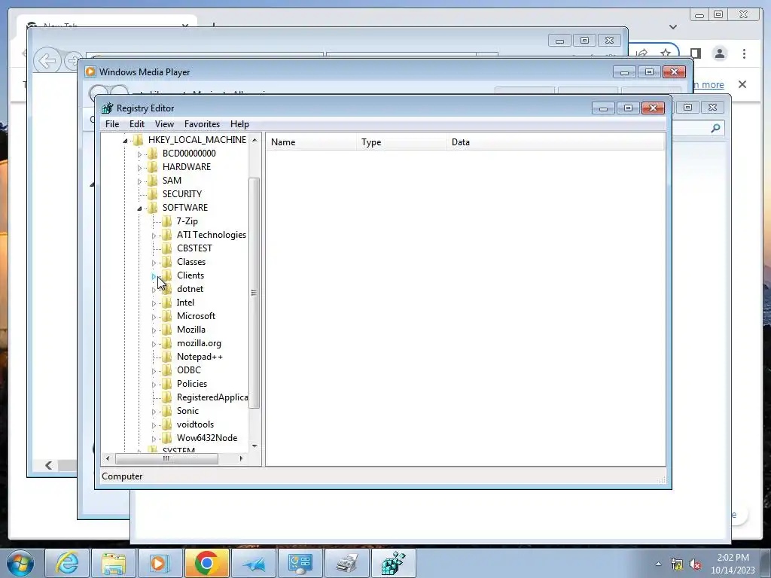The height and width of the screenshot is (578, 771).
Task: Click the tree horizontal scrollbar thumb
Action: click(166, 458)
